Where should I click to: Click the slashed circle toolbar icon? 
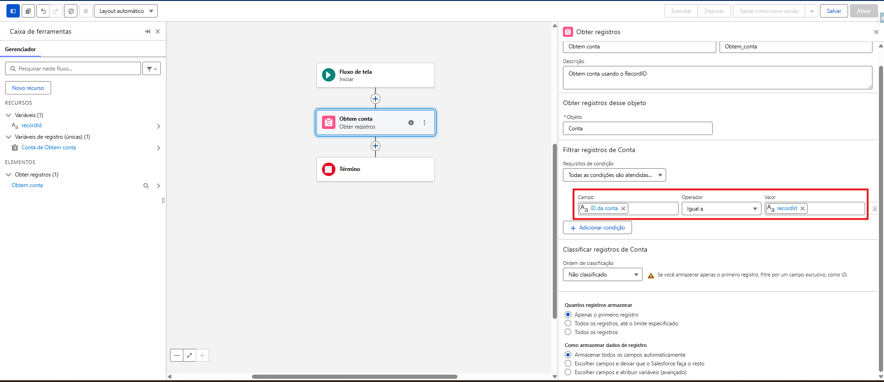pyautogui.click(x=70, y=11)
